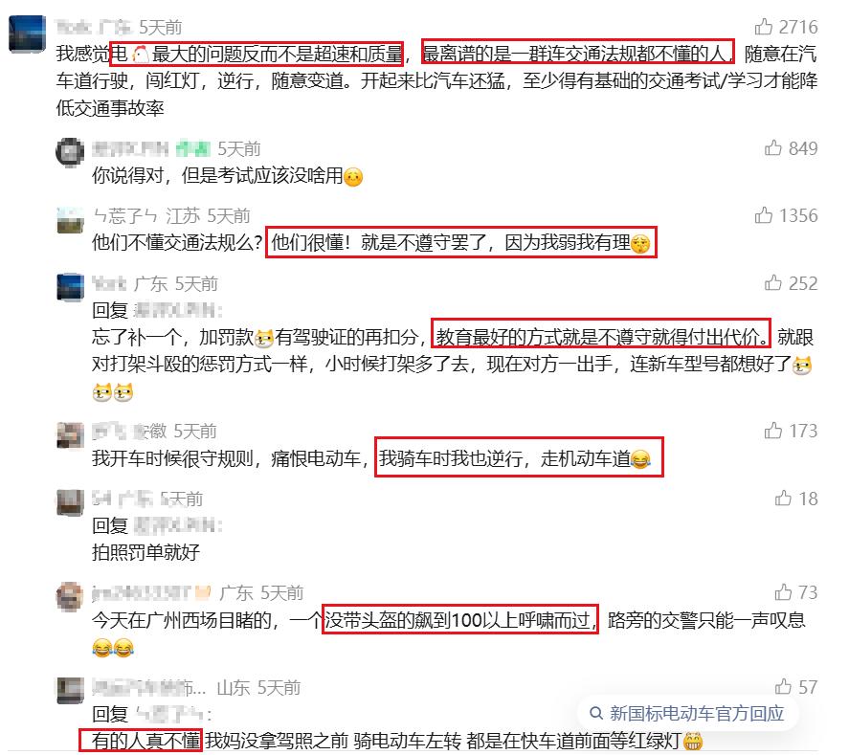Click Shandong commenter's avatar
Screen dimensions: 849x755
71,691
